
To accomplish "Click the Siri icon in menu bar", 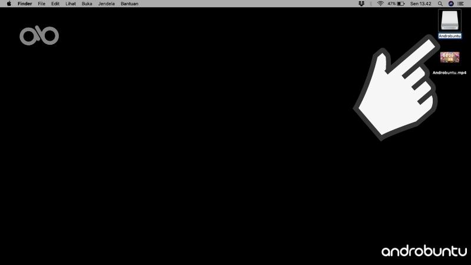I will pyautogui.click(x=451, y=4).
